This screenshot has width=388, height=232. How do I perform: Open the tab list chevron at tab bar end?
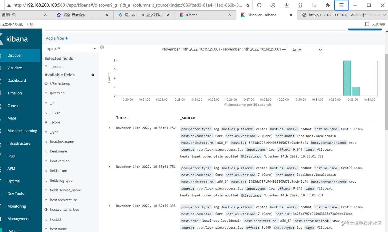(385, 15)
